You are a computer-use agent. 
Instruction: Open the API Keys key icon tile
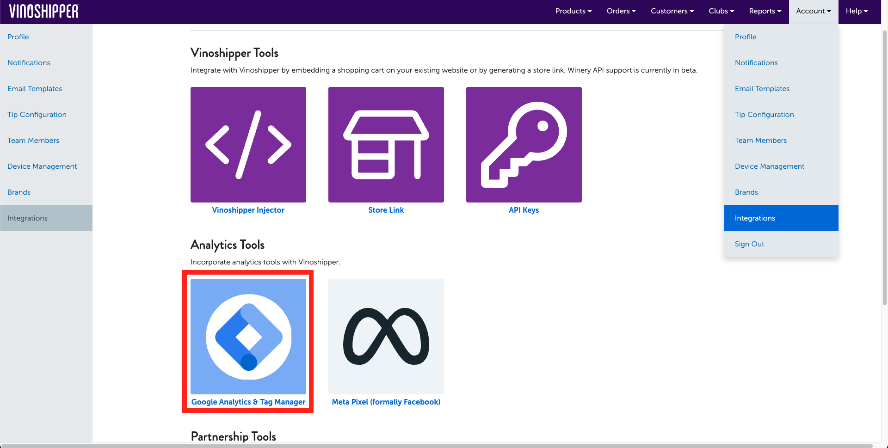tap(524, 145)
